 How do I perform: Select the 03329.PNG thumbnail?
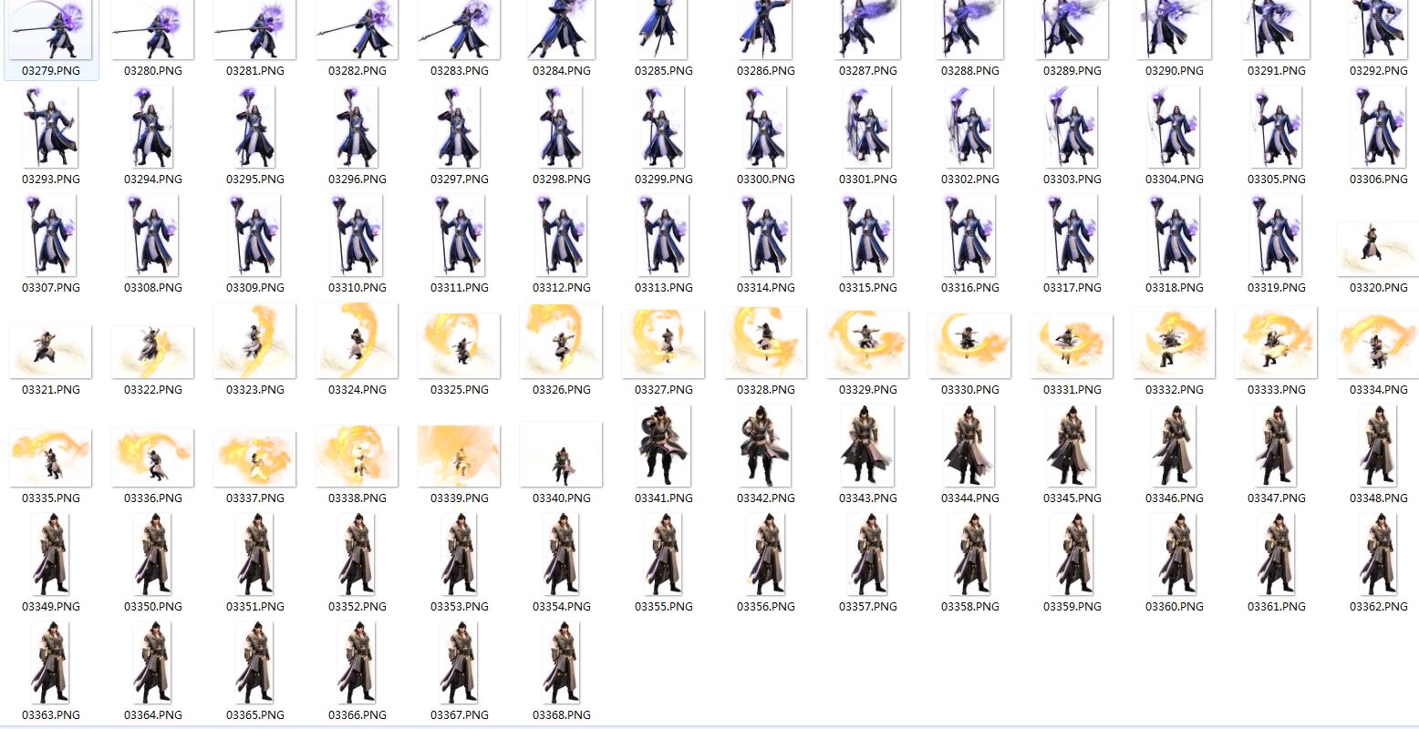(868, 344)
